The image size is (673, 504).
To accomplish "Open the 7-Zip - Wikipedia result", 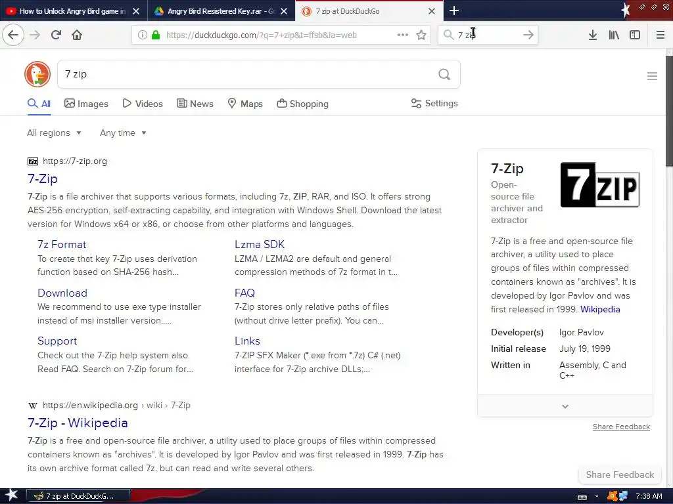I will pos(78,423).
